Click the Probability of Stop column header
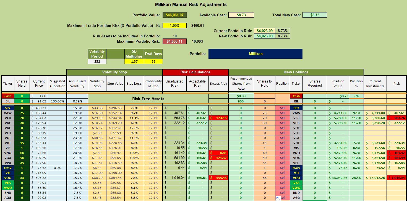 point(153,83)
